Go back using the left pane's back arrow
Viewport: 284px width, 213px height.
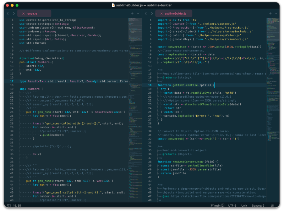point(8,13)
